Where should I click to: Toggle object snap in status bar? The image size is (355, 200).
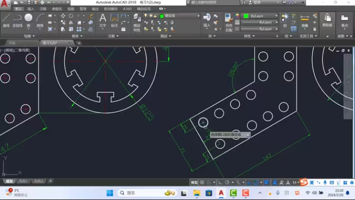[x=256, y=182]
